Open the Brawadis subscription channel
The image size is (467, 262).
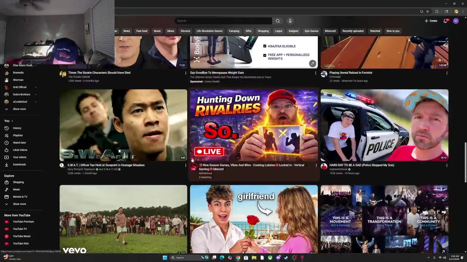coord(18,72)
